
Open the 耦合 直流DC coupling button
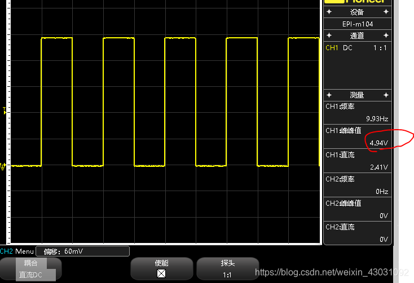(x=30, y=269)
